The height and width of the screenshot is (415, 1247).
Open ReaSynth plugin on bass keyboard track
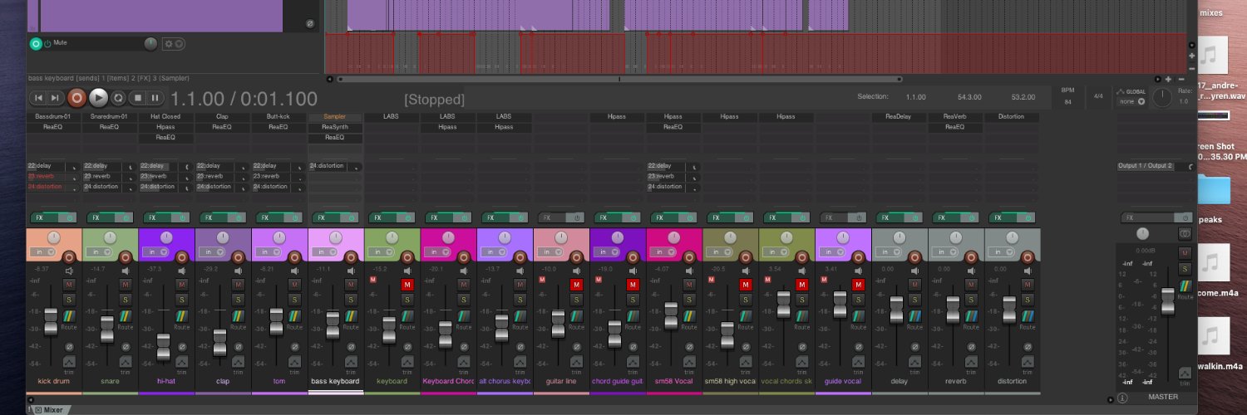pyautogui.click(x=335, y=127)
